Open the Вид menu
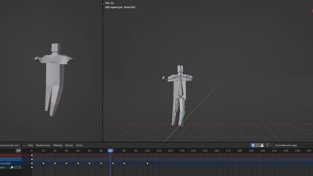Screen dimensions: 313x176 click(x=30, y=145)
